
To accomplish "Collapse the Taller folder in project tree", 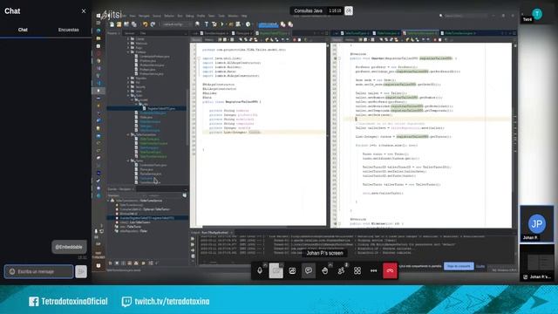I will pos(128,95).
